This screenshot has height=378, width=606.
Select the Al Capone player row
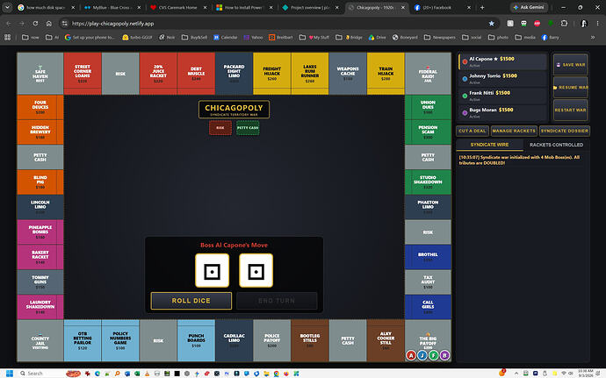click(x=503, y=61)
